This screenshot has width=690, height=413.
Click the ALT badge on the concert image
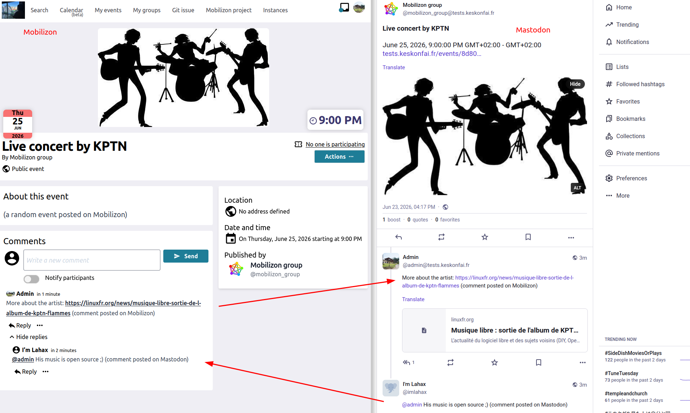coord(577,188)
